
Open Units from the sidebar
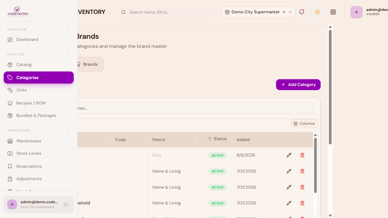tap(38, 90)
